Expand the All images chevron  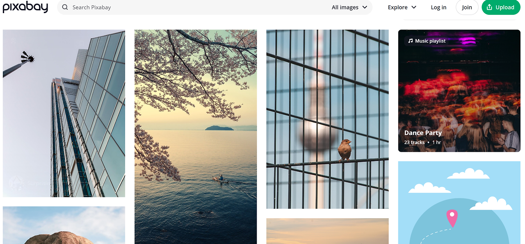(365, 7)
